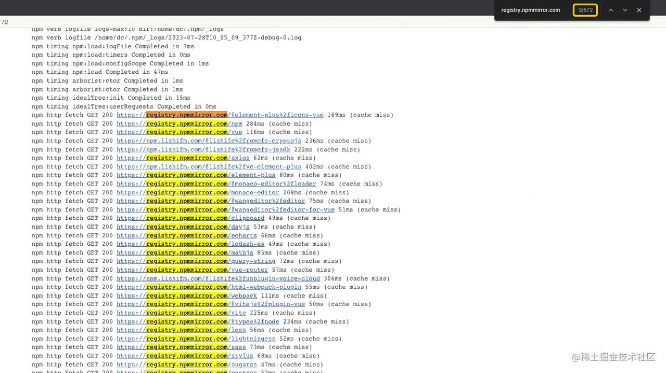
Task: Open the @vitejs%2fplugin-vue link
Action: 211,304
